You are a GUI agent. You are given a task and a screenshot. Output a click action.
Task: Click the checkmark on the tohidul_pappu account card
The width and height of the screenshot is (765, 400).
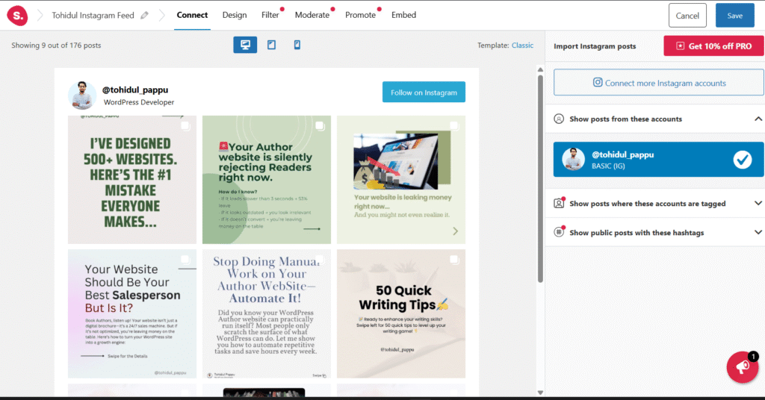click(x=742, y=159)
